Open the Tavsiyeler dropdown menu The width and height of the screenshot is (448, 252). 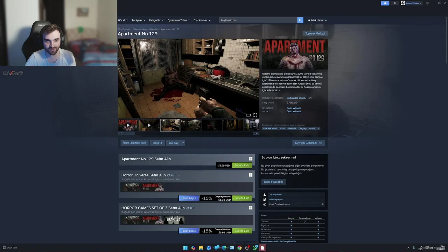coord(138,20)
